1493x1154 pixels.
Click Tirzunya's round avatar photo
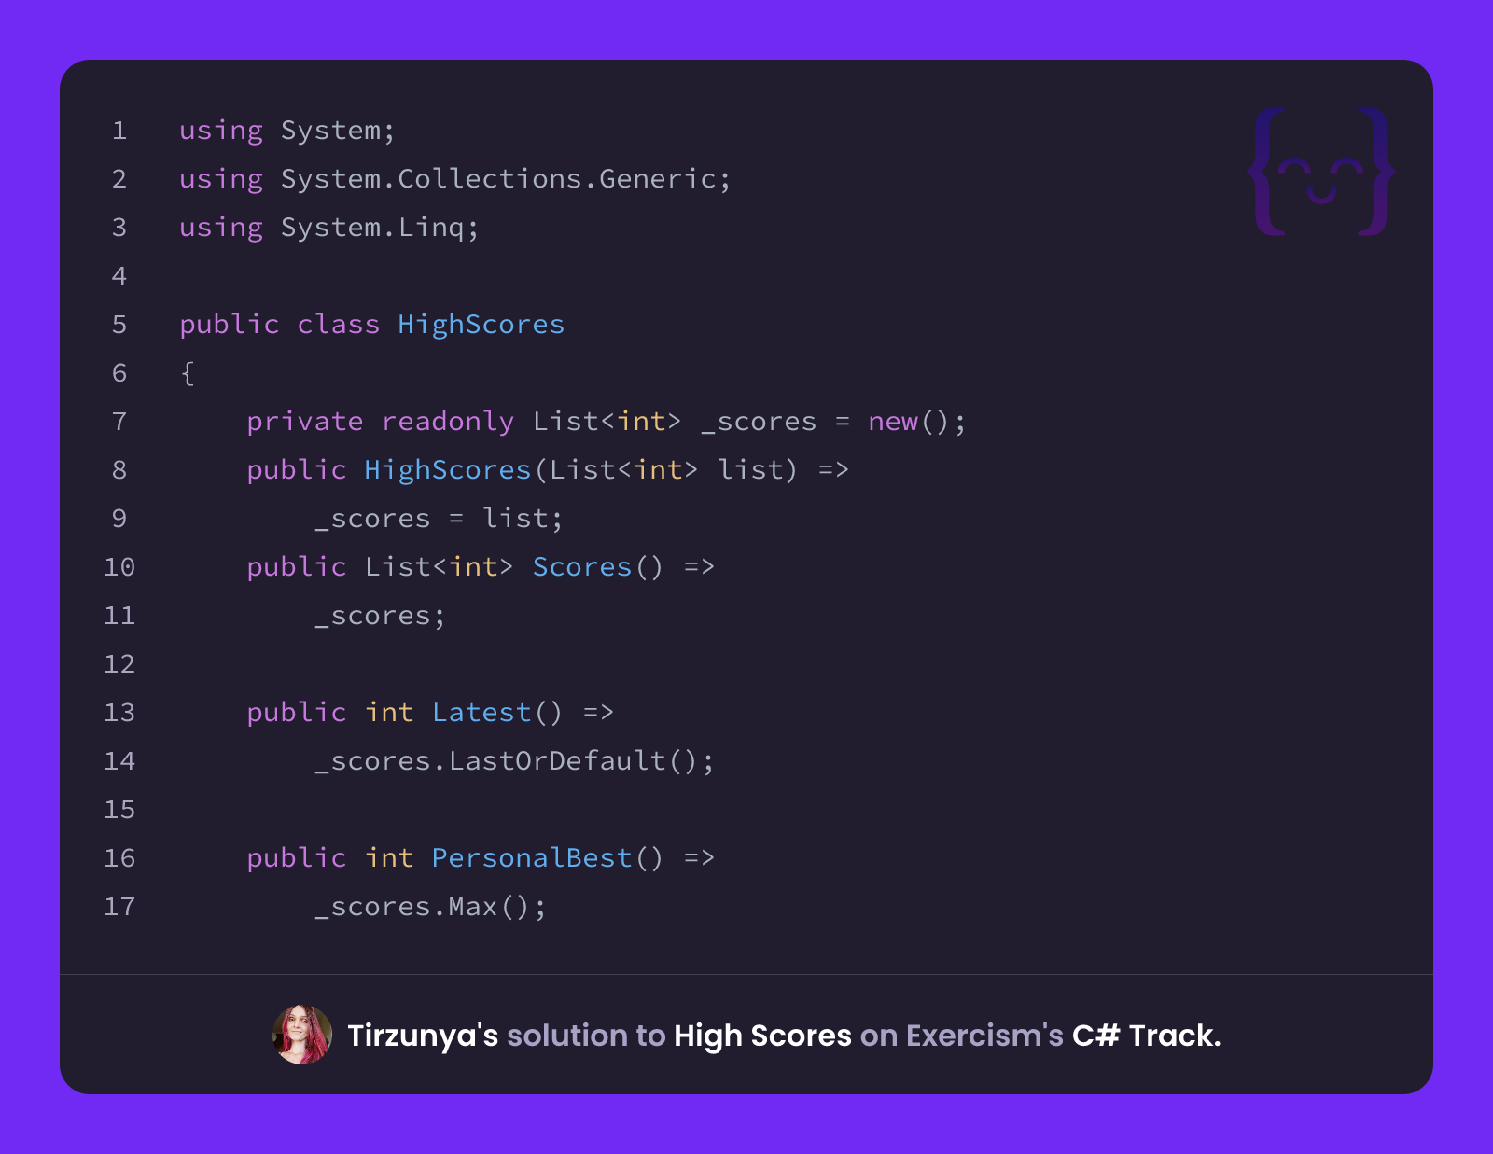(x=302, y=1035)
